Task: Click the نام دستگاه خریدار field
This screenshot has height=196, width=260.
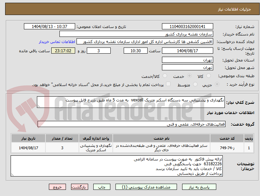Action: point(136,34)
